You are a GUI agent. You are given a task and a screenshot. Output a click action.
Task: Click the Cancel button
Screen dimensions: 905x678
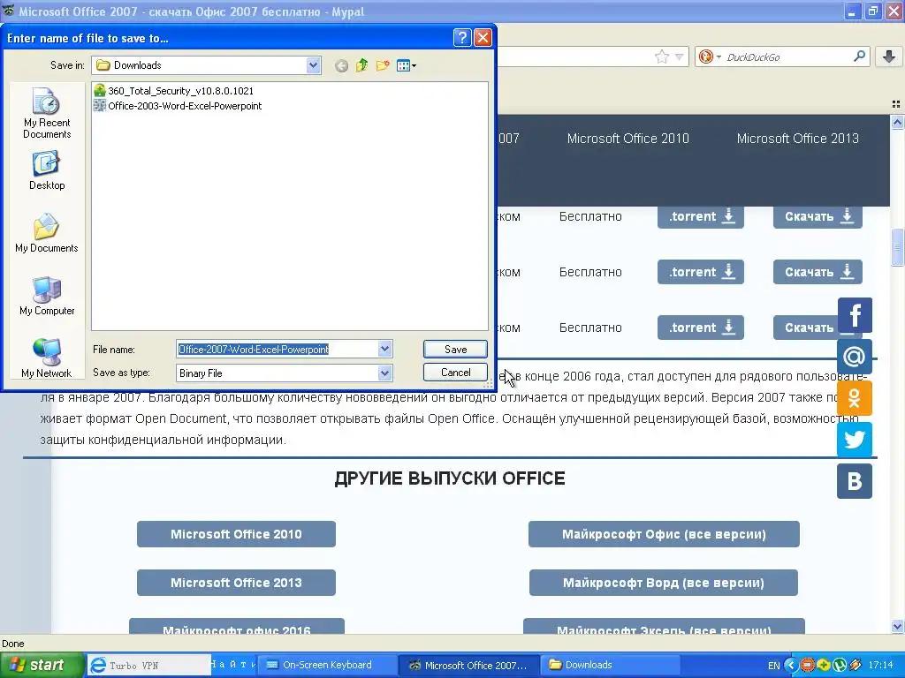click(455, 372)
